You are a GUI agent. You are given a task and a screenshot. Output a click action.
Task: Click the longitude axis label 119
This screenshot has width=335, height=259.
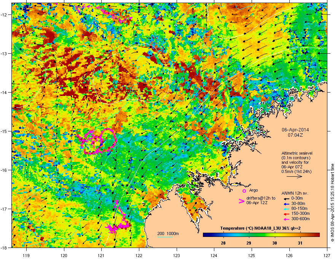pyautogui.click(x=26, y=255)
